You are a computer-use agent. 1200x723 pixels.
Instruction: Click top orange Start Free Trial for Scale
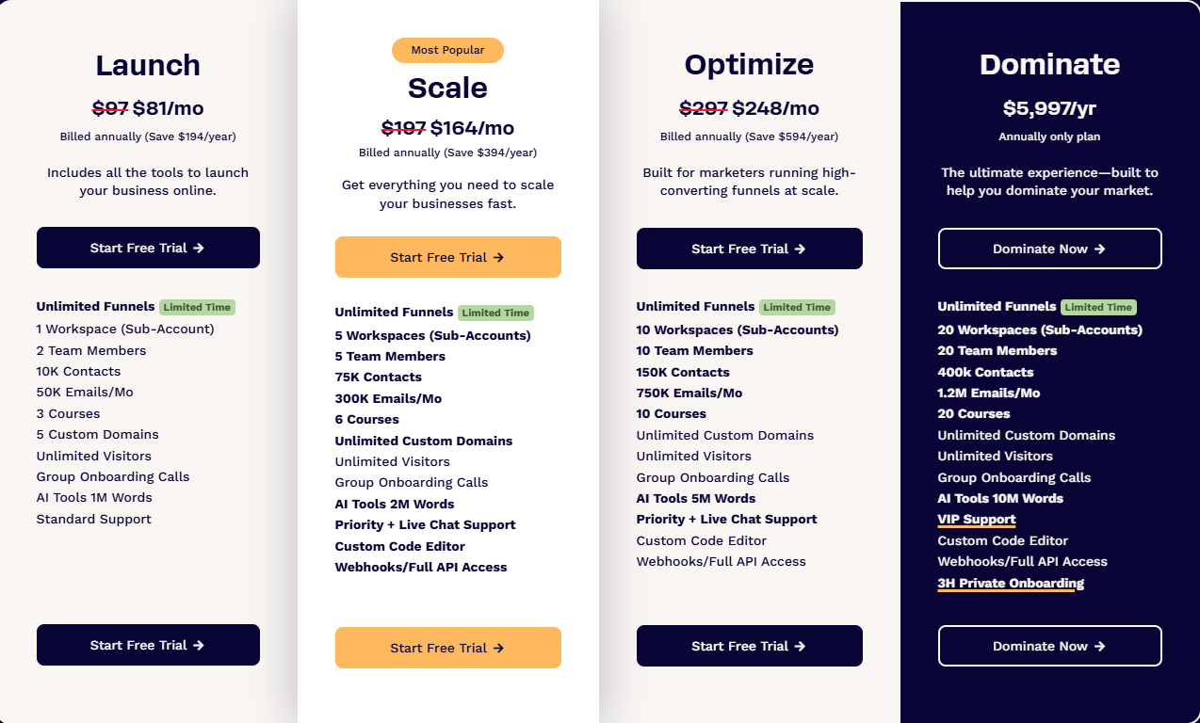point(447,257)
